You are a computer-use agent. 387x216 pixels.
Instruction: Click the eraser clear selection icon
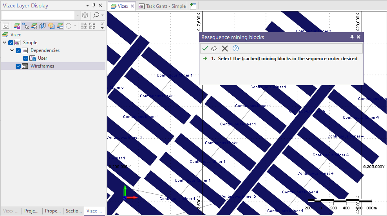[x=214, y=48]
